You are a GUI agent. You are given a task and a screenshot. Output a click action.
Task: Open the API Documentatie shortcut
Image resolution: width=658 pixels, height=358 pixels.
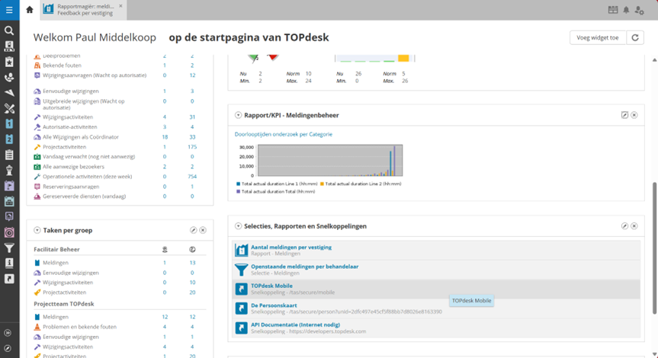(300, 325)
